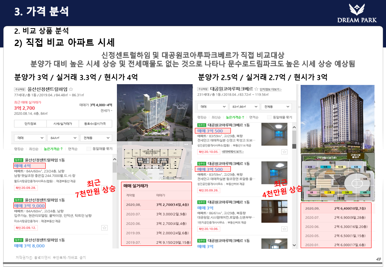Image resolution: width=386 pixels, height=267 pixels.
Task: Sort 대공원코아루파크베르 listings by 최신순
Action: 216,117
